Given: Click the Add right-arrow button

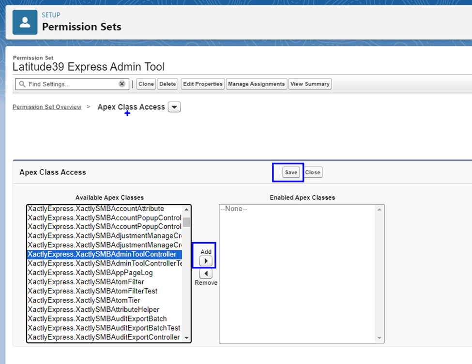Looking at the screenshot, I should click(206, 261).
